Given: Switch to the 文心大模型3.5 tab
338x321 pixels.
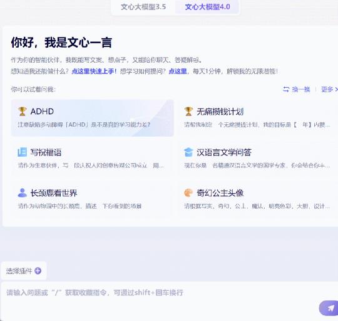Looking at the screenshot, I should click(x=143, y=7).
